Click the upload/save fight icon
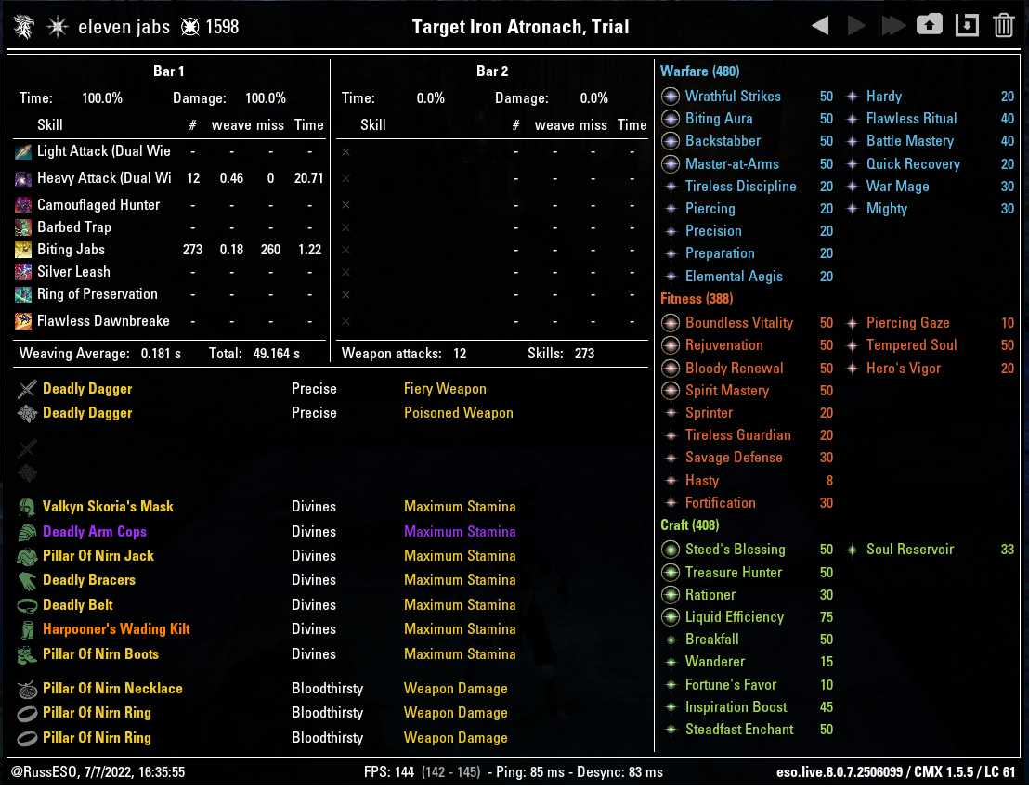The width and height of the screenshot is (1029, 789). (930, 26)
